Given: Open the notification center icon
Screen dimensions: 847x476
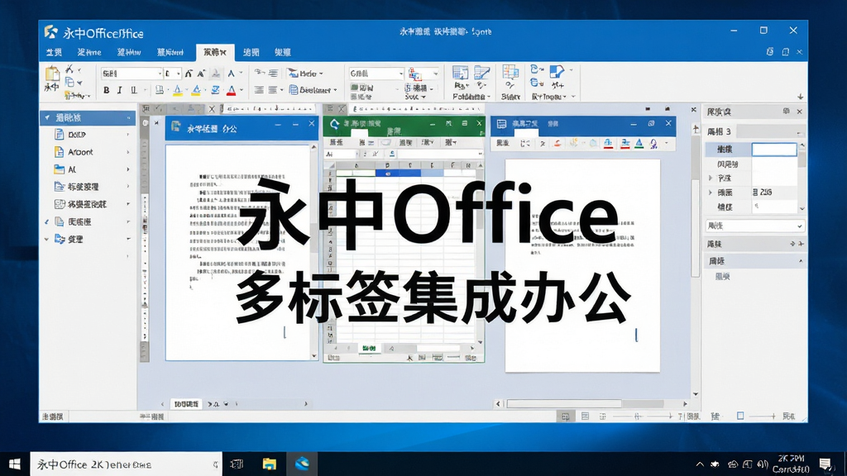Looking at the screenshot, I should click(825, 464).
